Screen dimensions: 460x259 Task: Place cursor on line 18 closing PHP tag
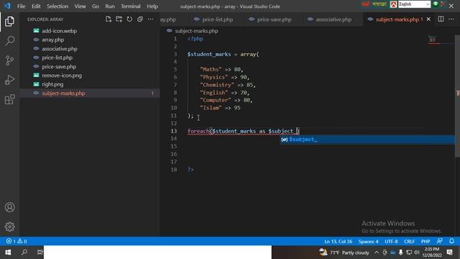click(190, 170)
